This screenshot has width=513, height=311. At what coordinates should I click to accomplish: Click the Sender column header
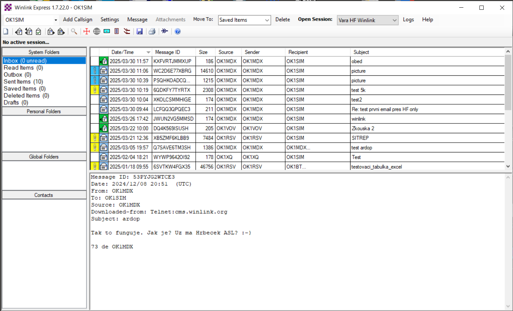tap(263, 52)
